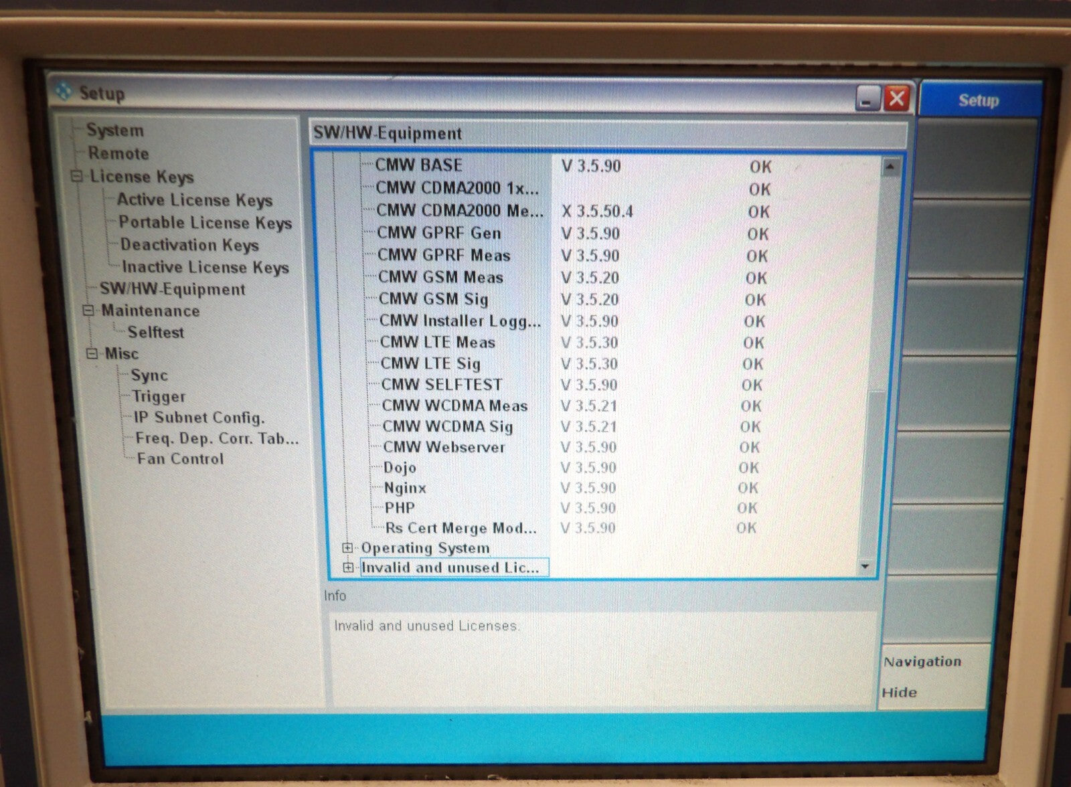This screenshot has height=787, width=1071.
Task: Select SW/HW-Equipment in left tree
Action: point(173,289)
